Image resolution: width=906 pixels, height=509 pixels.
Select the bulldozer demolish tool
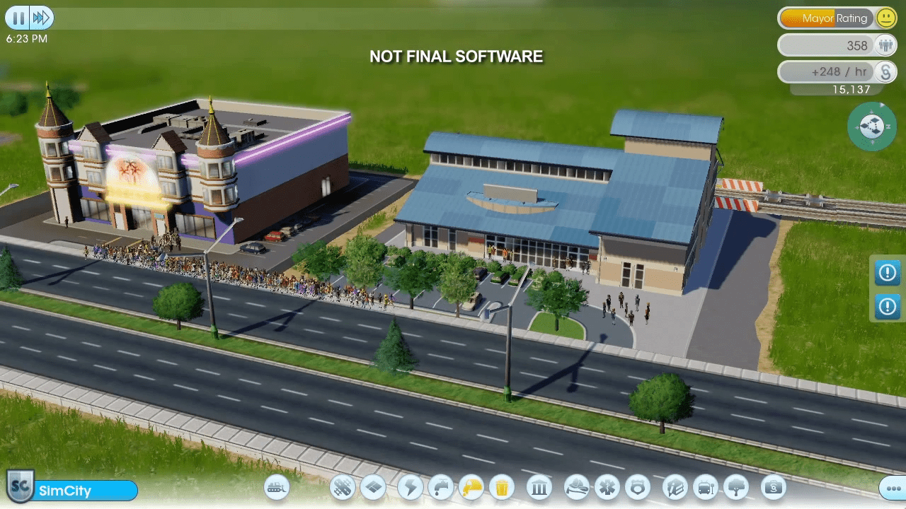click(277, 488)
